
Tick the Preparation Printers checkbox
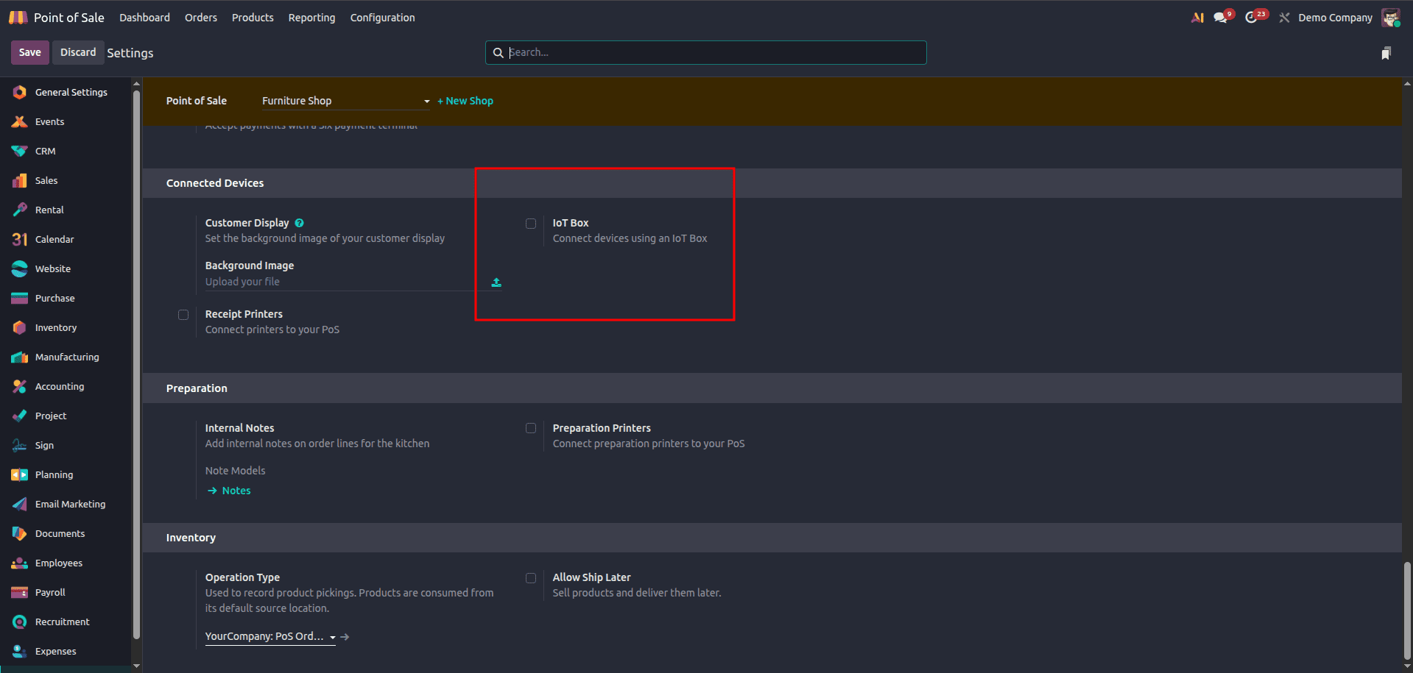pyautogui.click(x=531, y=428)
